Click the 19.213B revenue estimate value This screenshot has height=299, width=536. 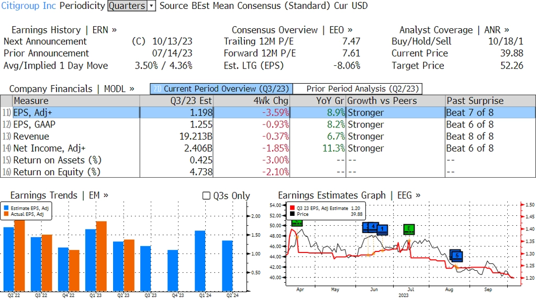click(196, 136)
